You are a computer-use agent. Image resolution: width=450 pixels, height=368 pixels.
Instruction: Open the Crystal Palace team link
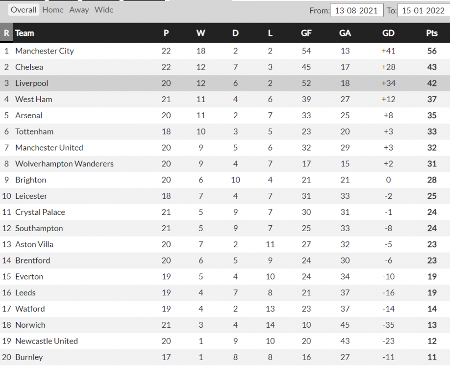pos(40,212)
